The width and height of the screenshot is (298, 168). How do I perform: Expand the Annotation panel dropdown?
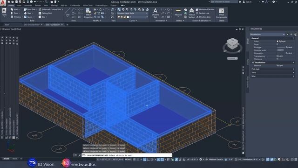[161, 21]
